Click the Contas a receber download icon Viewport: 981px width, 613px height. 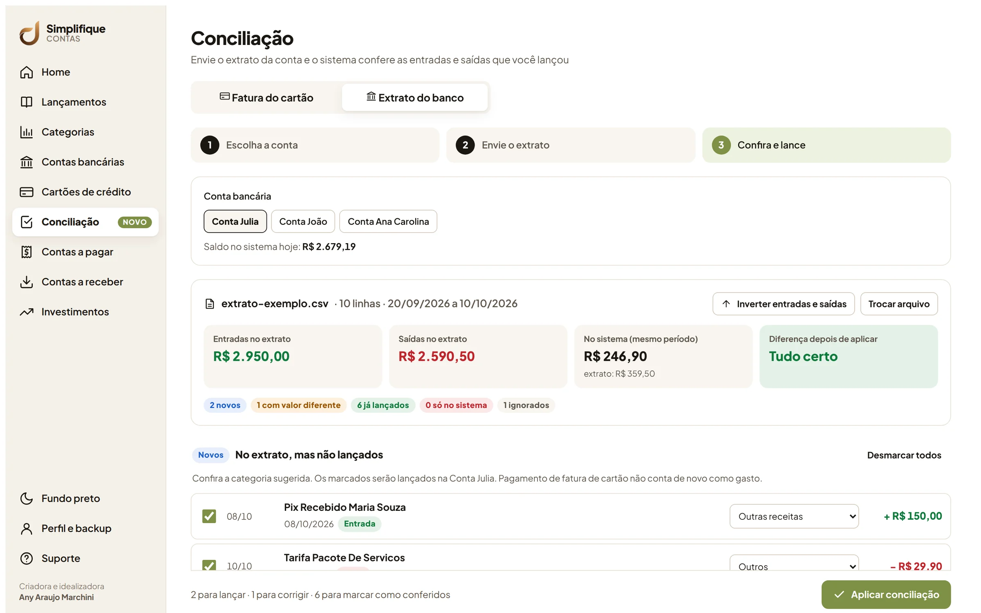pyautogui.click(x=27, y=282)
